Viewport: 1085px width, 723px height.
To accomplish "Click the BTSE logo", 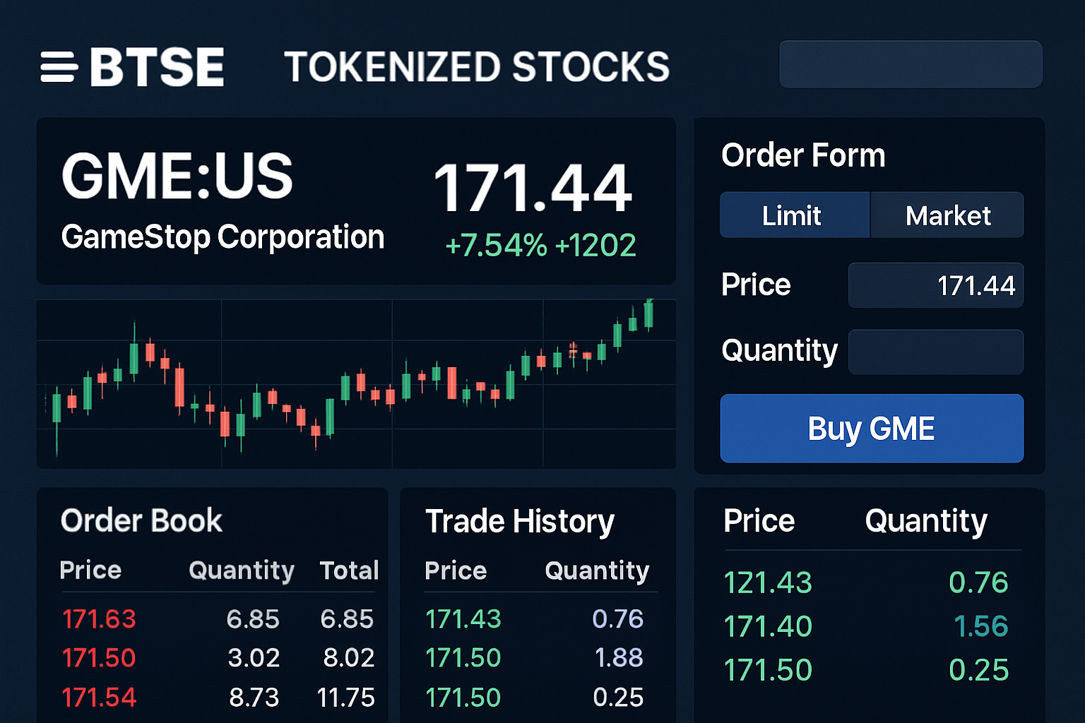I will click(x=157, y=67).
